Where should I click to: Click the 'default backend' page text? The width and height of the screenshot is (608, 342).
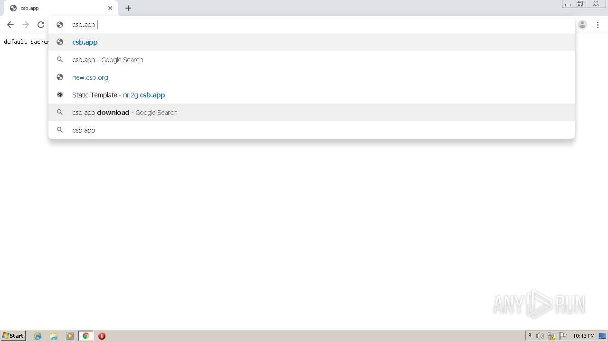(x=26, y=42)
